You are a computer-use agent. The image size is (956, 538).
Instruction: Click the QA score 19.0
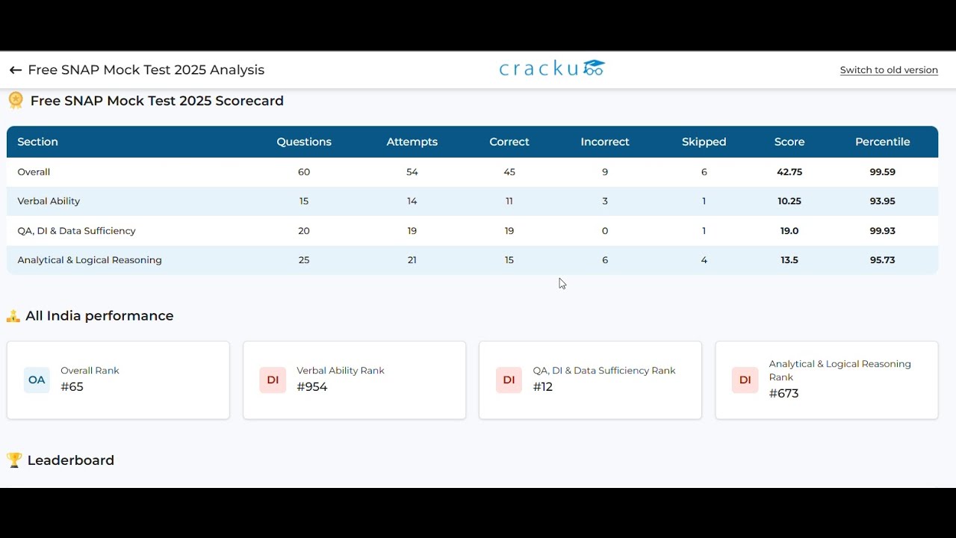click(789, 231)
